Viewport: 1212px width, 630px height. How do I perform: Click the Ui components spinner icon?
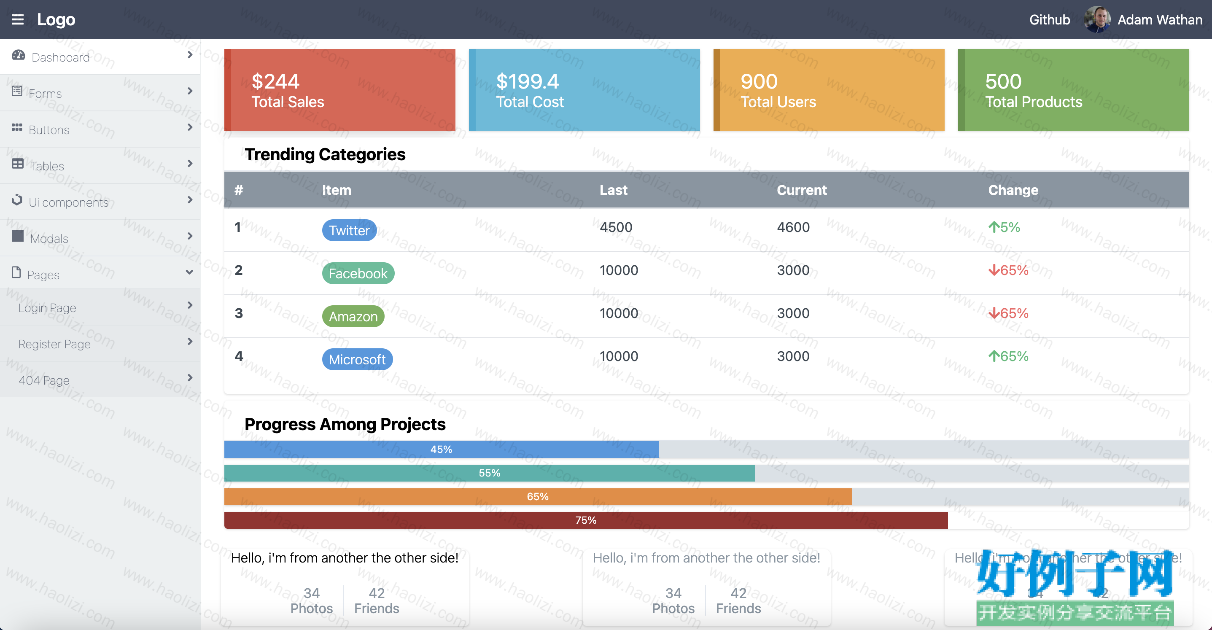coord(17,199)
